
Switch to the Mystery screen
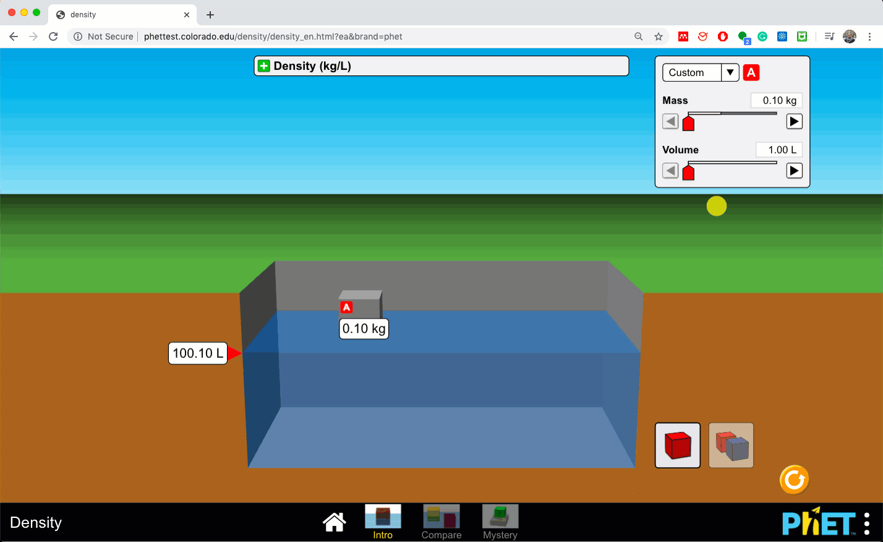[500, 522]
